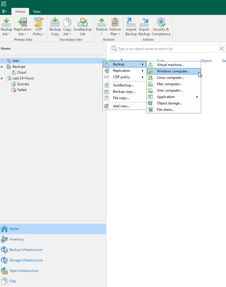
Task: Open the Replication context menu entry
Action: tap(125, 71)
